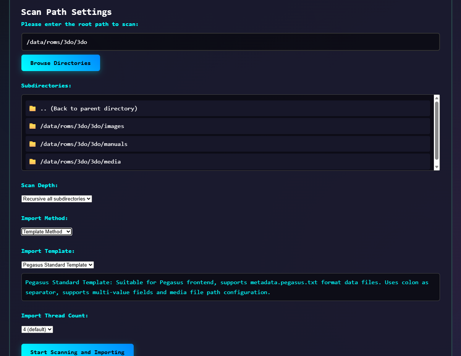Click the Scan Path Settings heading

click(x=66, y=12)
